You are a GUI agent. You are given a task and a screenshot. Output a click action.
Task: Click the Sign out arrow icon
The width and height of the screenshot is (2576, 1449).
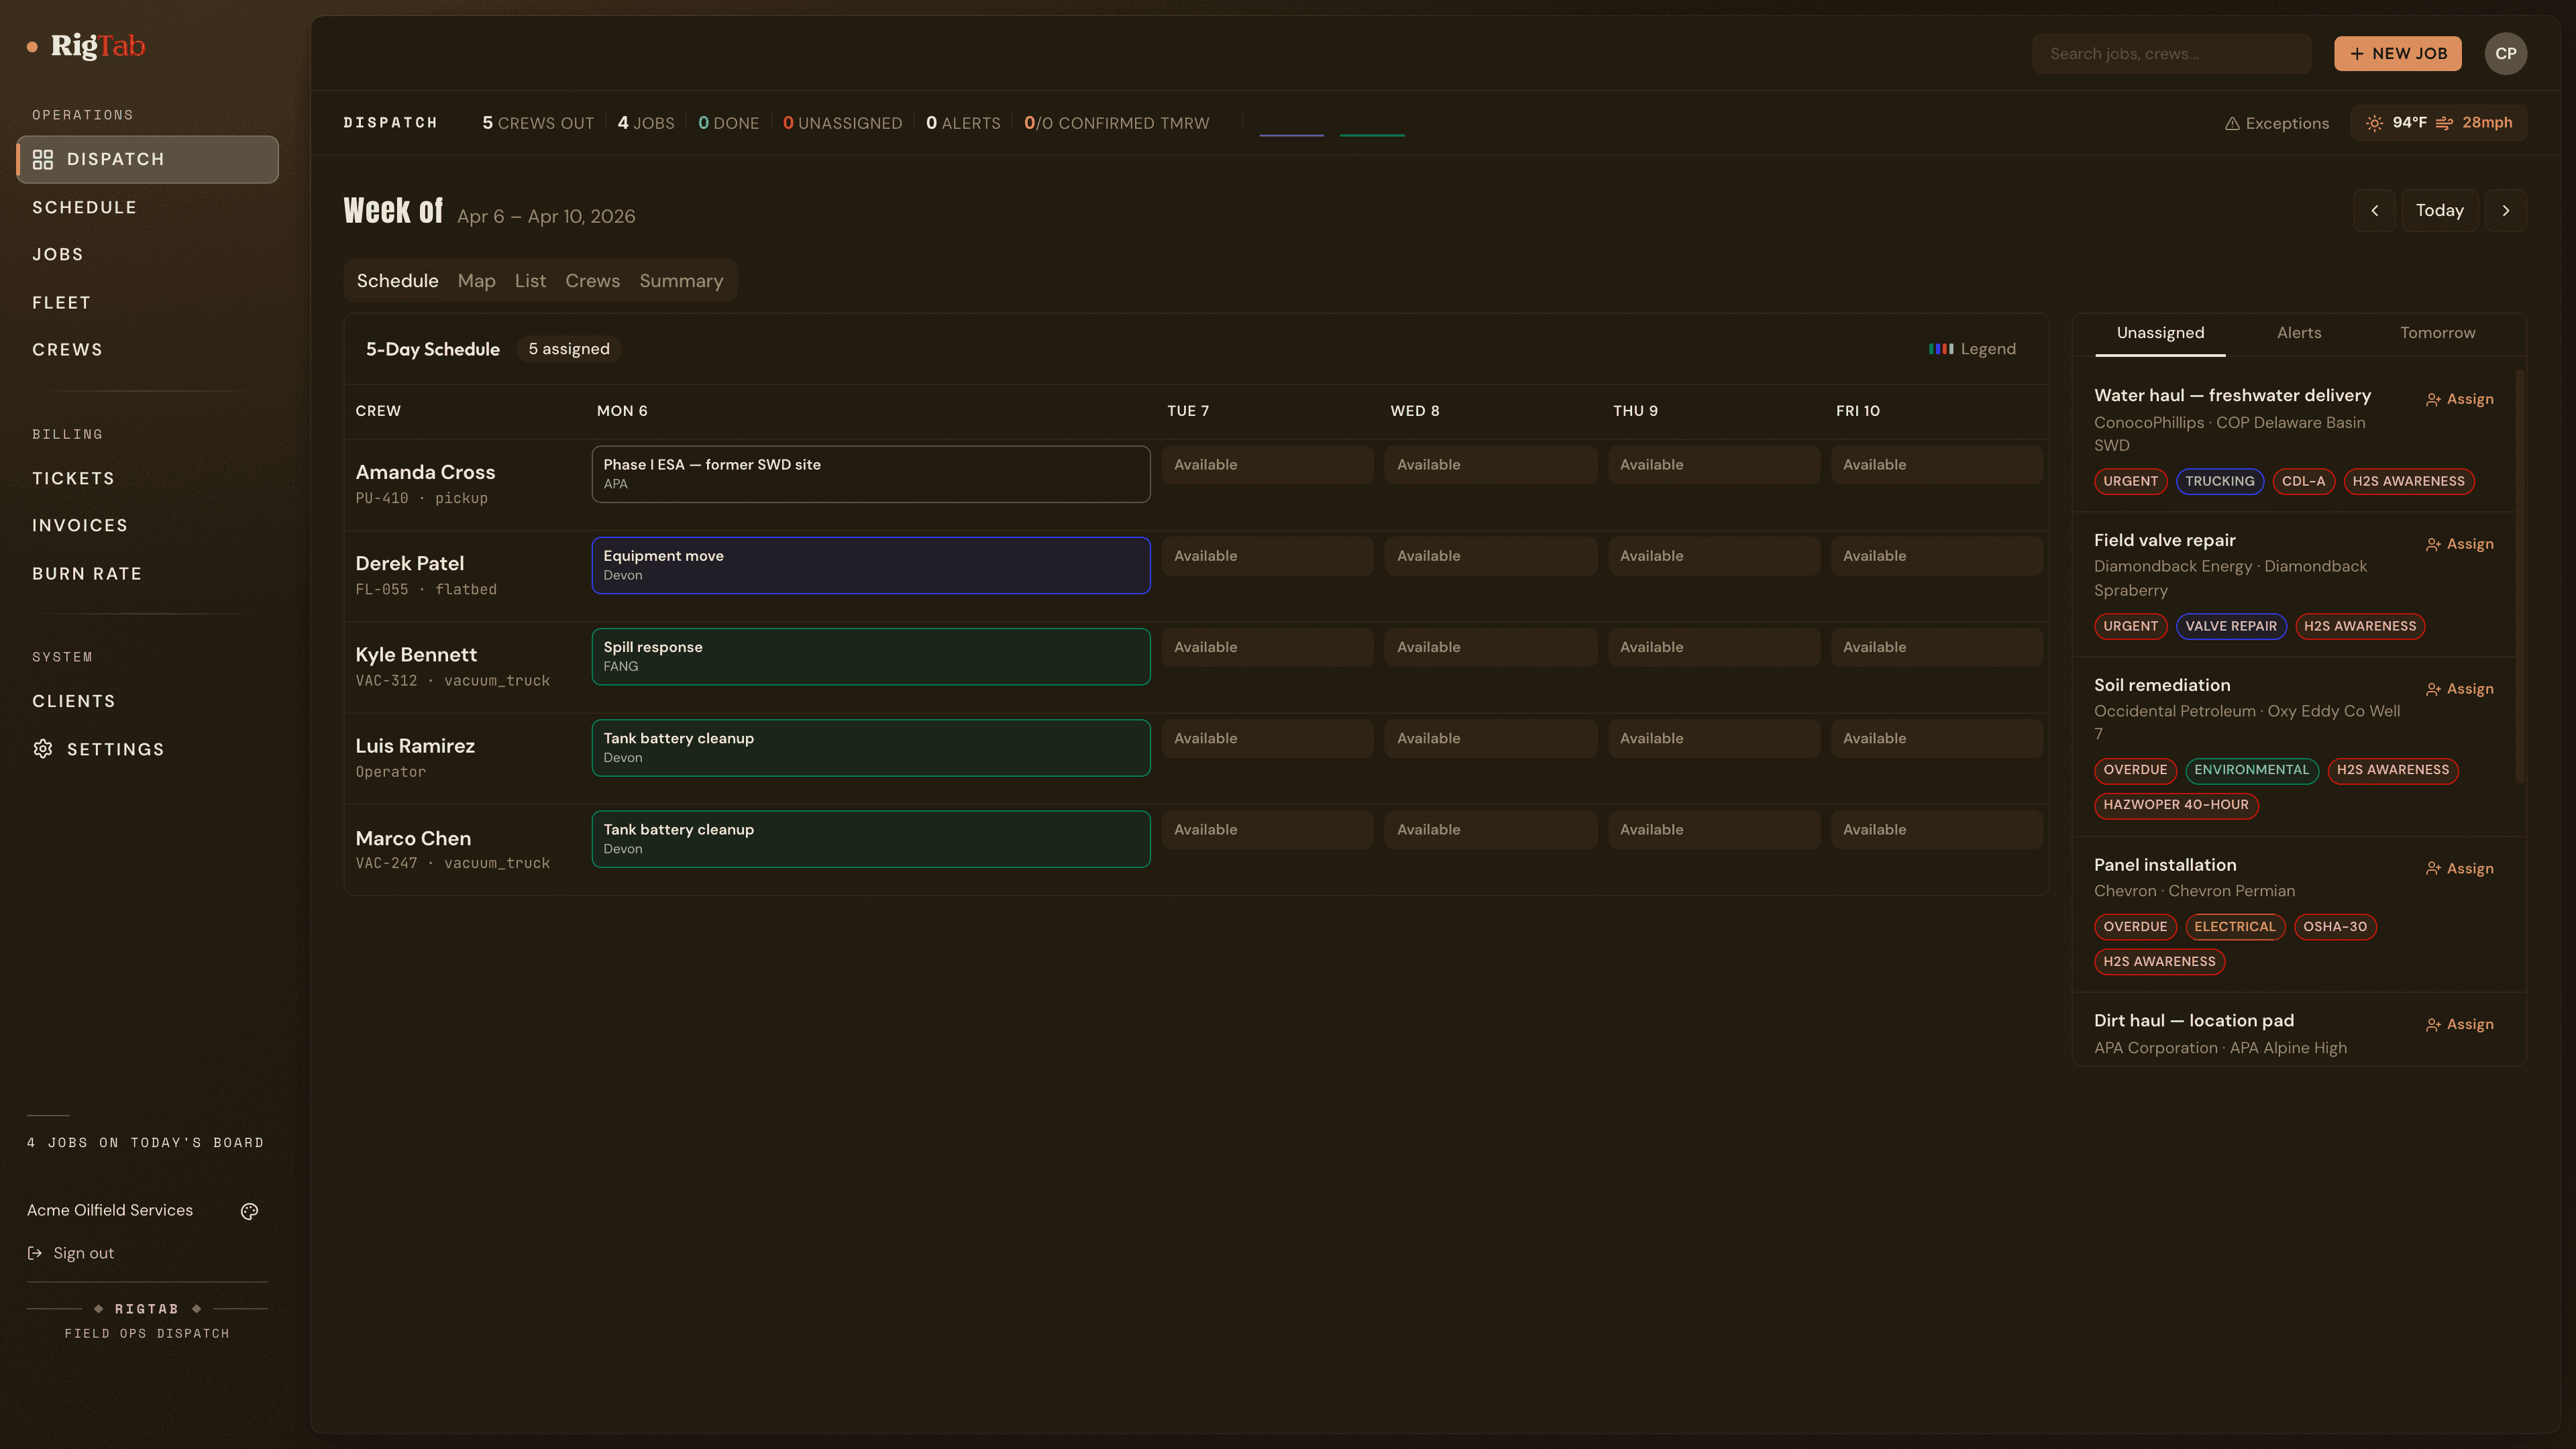(x=35, y=1253)
